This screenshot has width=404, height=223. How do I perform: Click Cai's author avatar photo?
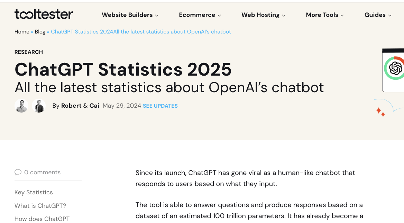click(x=39, y=106)
